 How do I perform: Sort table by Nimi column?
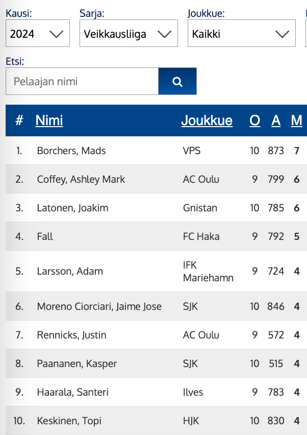(x=49, y=120)
